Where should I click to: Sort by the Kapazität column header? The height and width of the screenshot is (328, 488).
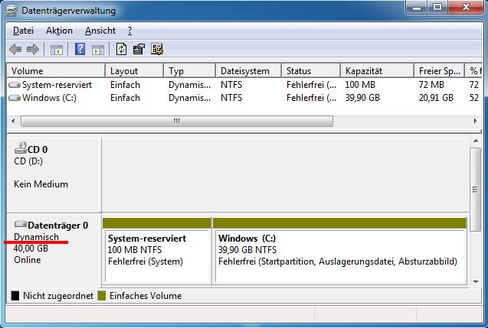[x=377, y=71]
